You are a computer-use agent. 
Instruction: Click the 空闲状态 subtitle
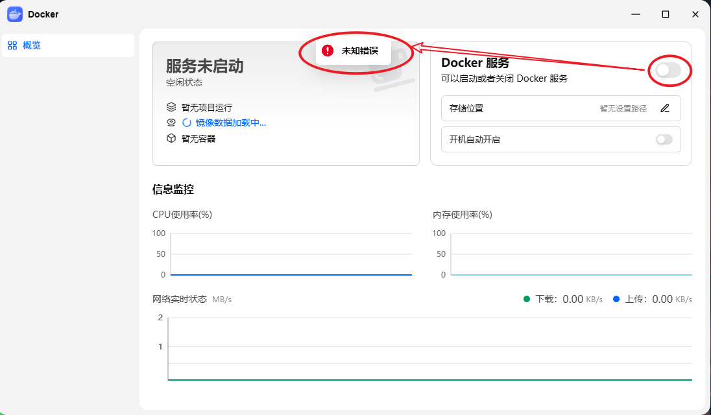pos(184,82)
